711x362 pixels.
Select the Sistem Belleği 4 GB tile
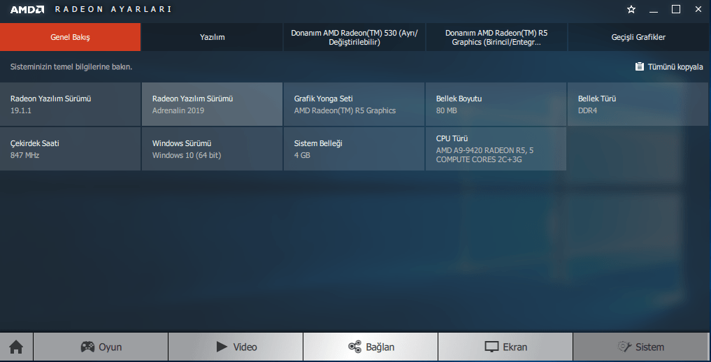354,149
